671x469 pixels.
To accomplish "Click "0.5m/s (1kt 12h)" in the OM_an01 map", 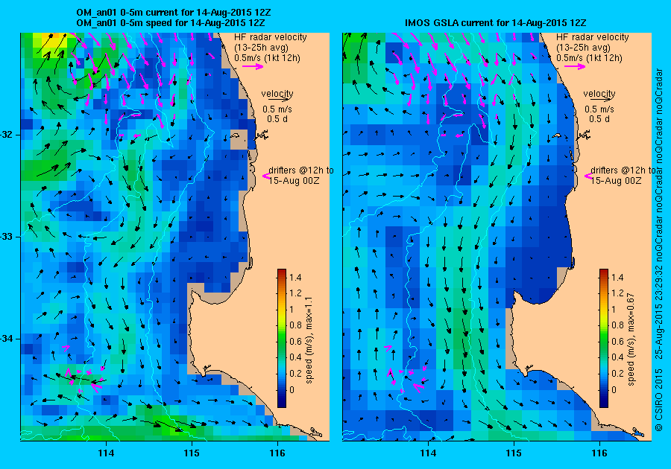I will pos(267,57).
